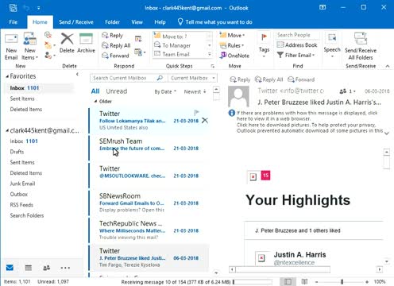Collapse the Favorites folder group

pos(7,76)
